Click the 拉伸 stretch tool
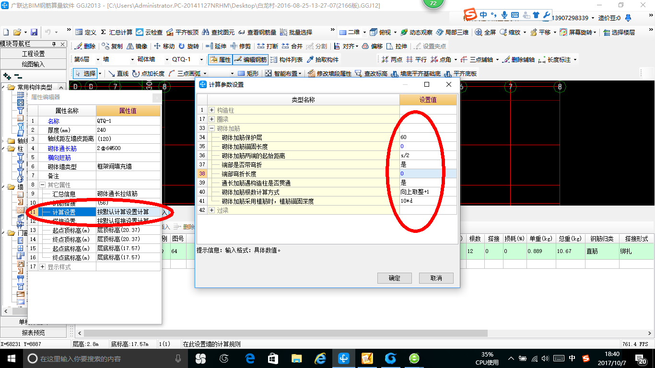Screen dimensions: 655x368 397,46
